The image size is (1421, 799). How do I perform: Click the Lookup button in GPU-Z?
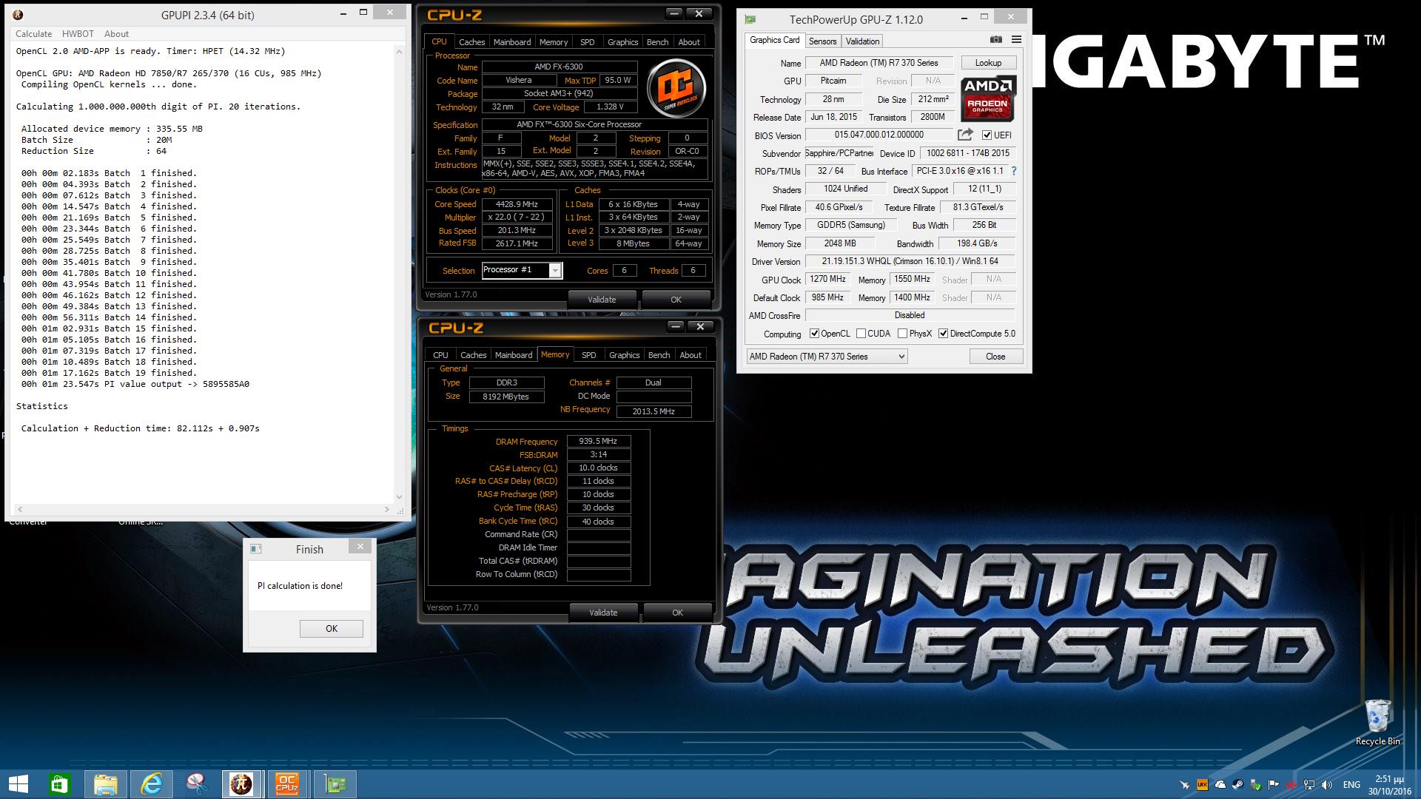[x=988, y=63]
